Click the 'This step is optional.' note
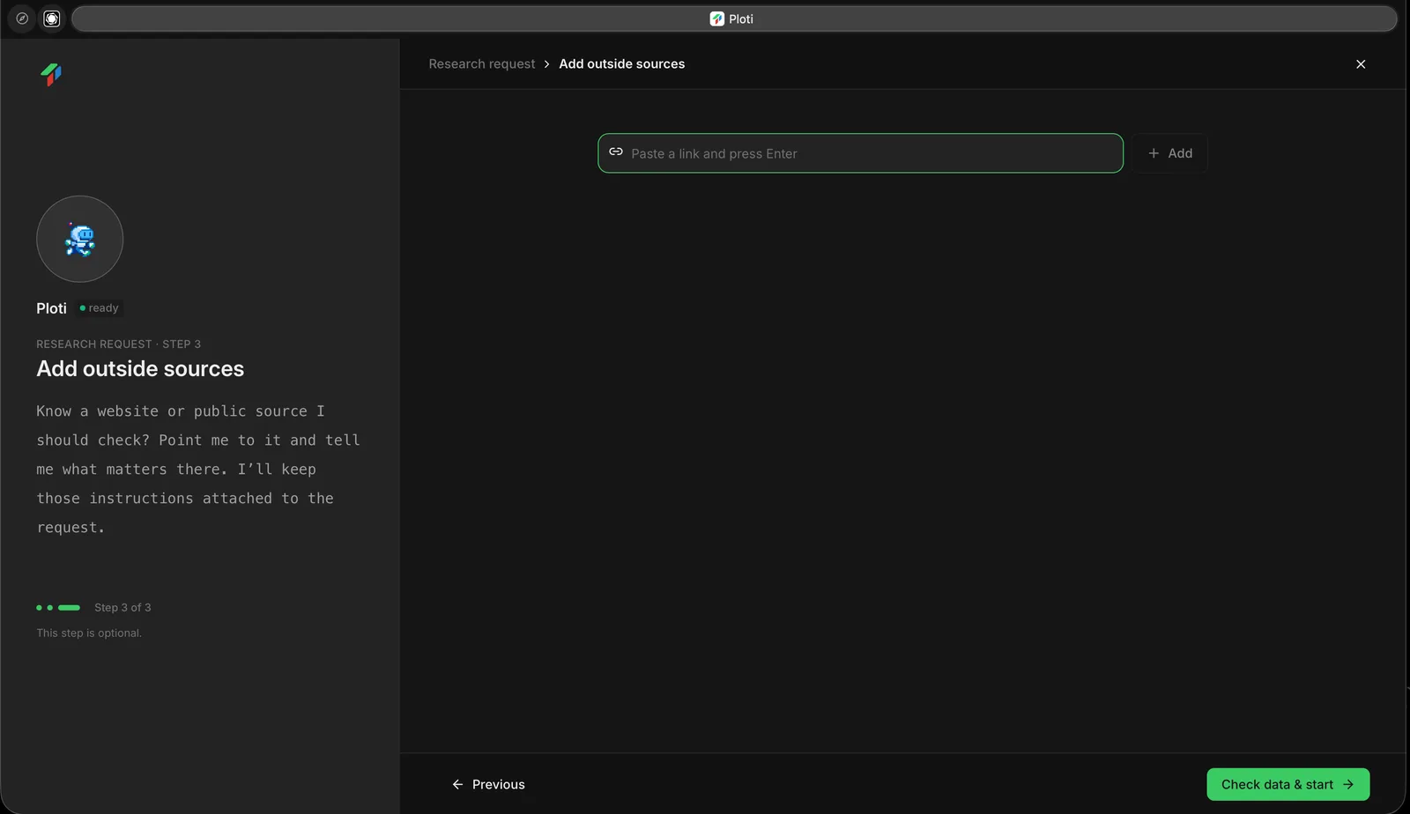 (89, 633)
